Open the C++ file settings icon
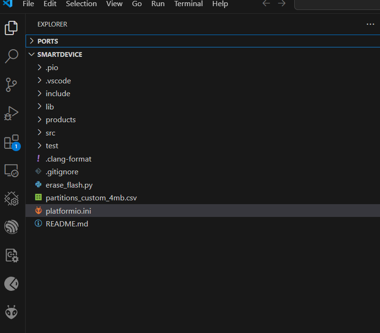The image size is (380, 333). [x=12, y=255]
